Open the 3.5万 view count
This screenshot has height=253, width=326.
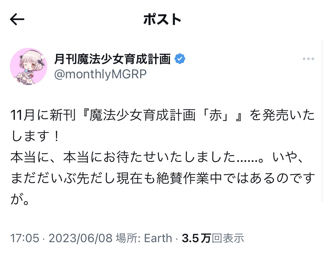(196, 238)
